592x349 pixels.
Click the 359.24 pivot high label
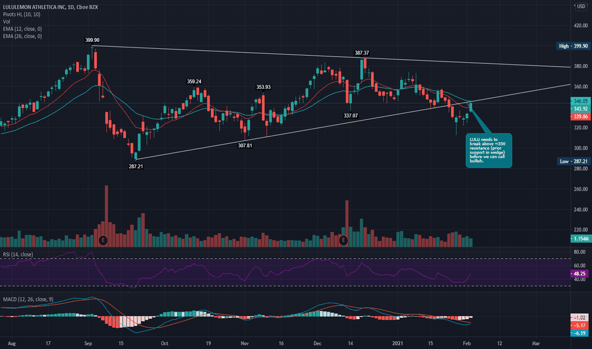click(194, 81)
